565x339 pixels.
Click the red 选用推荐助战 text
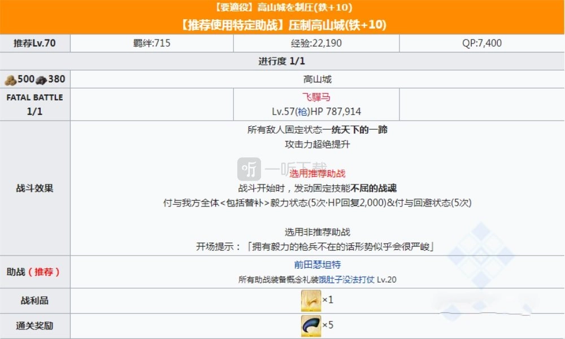(x=317, y=173)
